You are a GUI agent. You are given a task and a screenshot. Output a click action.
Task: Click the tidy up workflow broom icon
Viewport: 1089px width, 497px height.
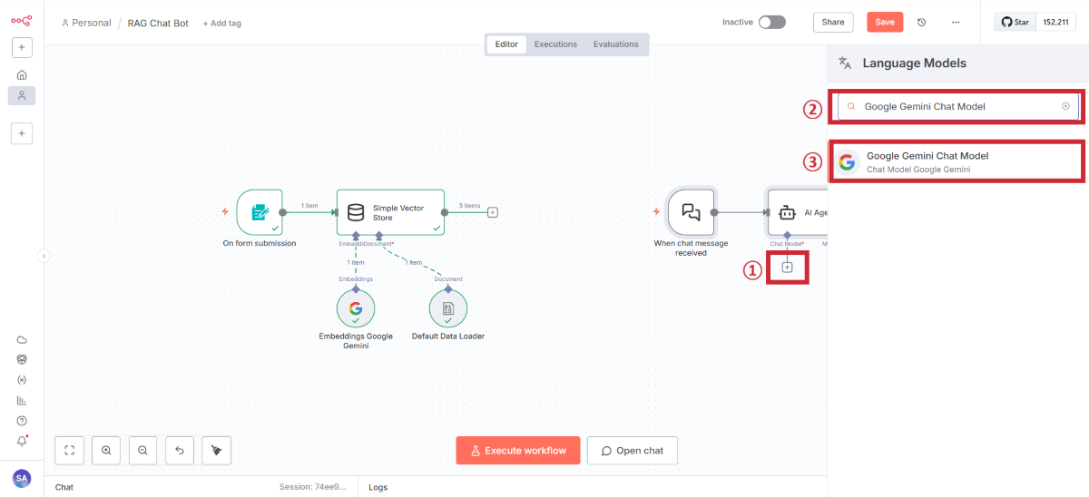point(216,450)
